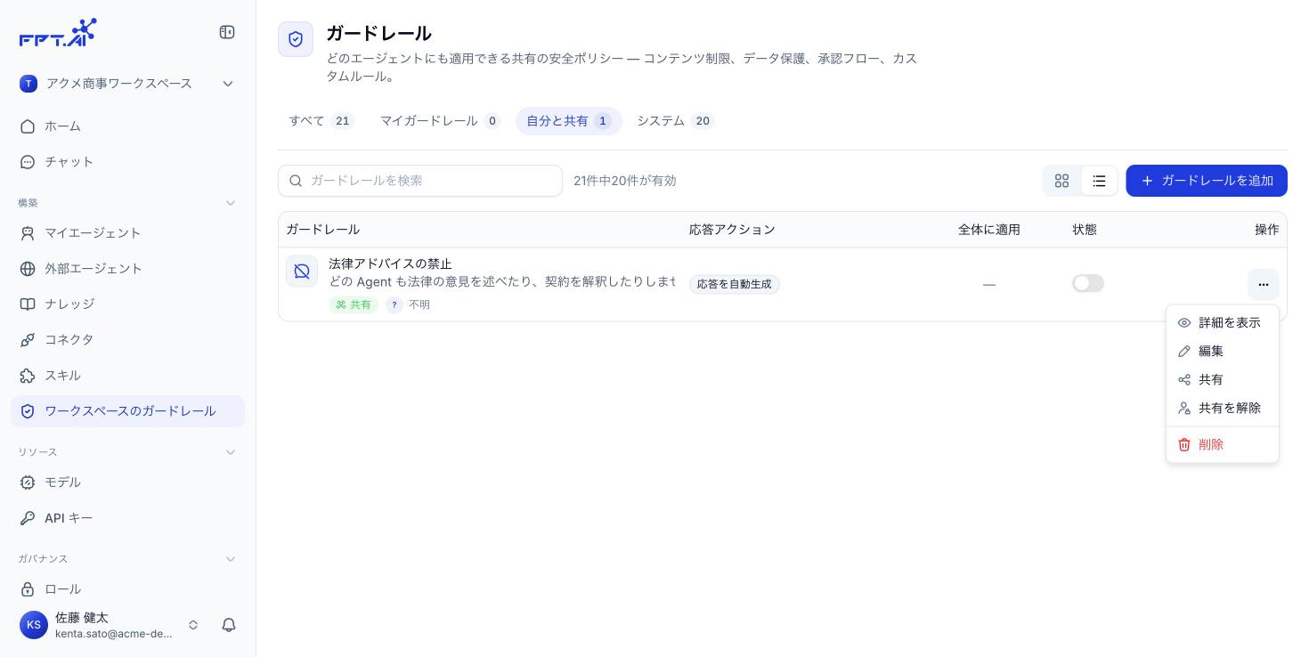
Task: Click ガードレールを追加 button
Action: pos(1207,181)
